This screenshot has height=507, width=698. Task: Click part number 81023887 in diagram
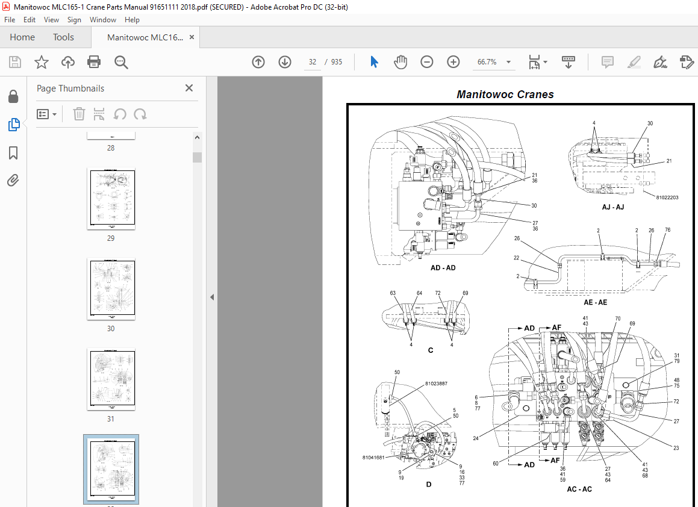[436, 384]
